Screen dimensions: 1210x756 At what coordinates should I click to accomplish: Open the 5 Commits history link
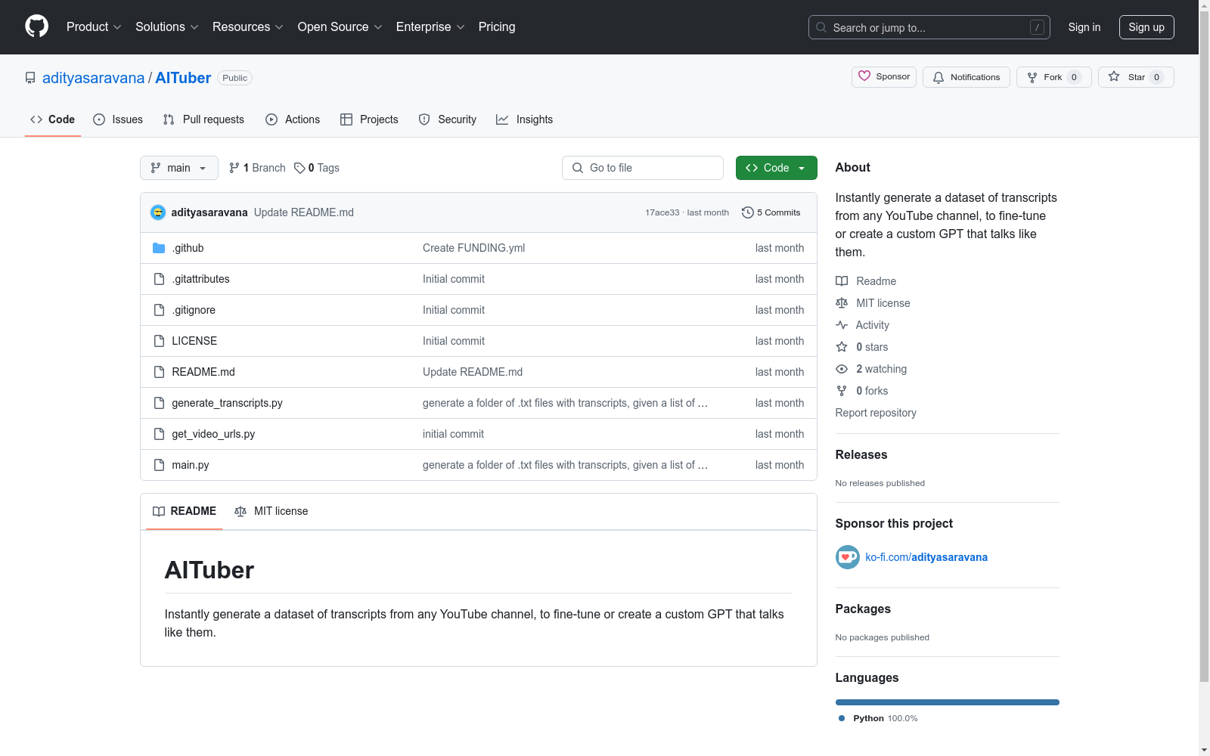[x=771, y=212]
